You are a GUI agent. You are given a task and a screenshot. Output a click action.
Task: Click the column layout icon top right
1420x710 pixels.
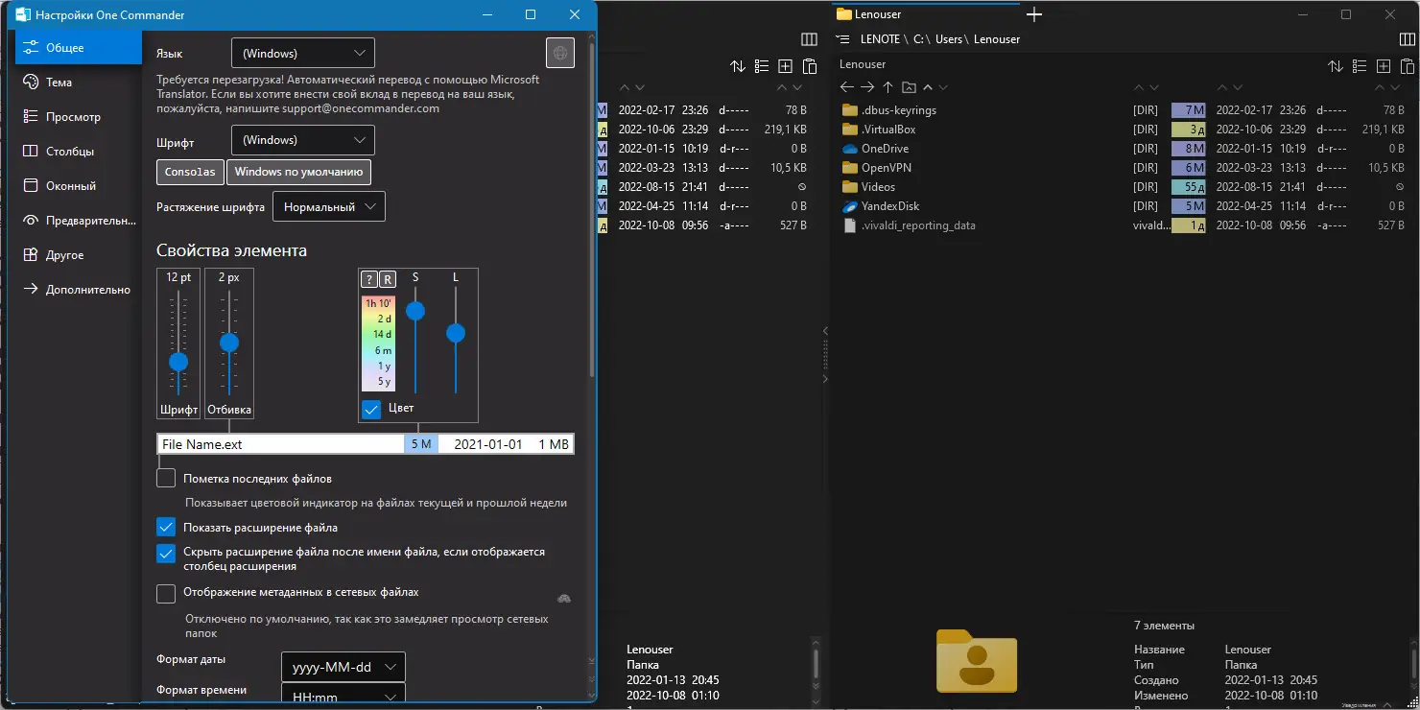click(x=1407, y=38)
